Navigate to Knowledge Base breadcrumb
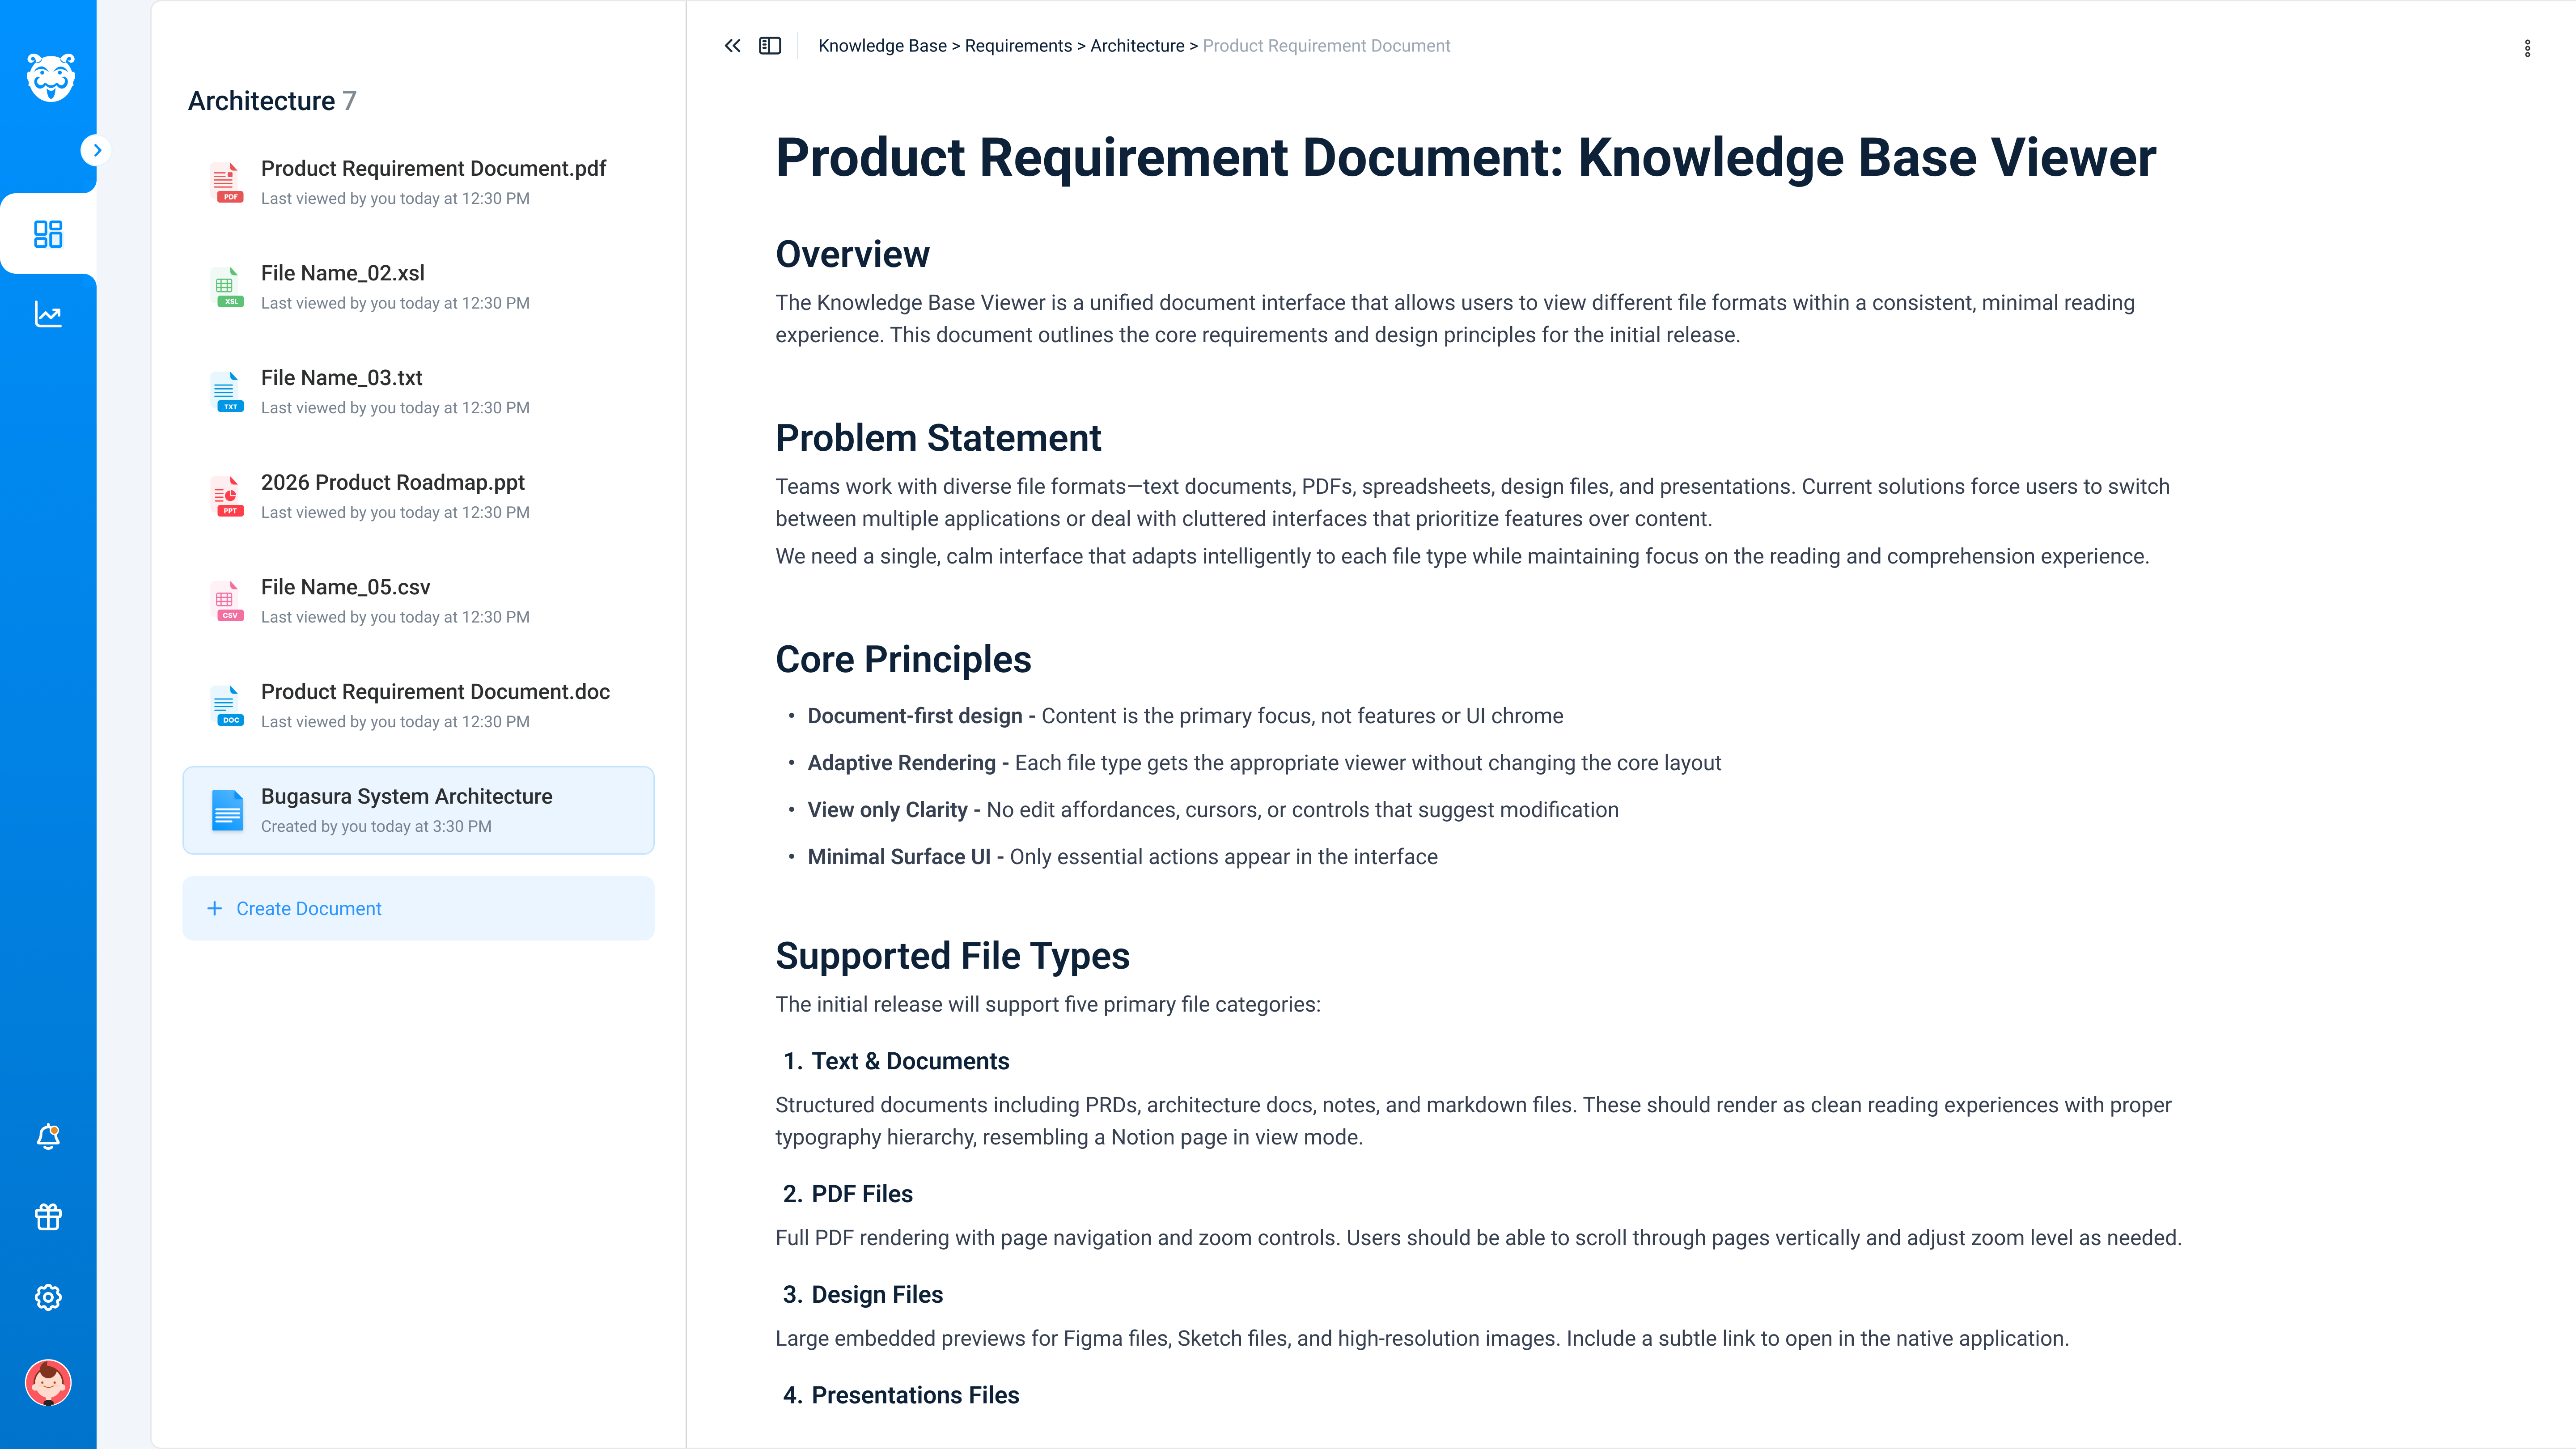 coord(882,45)
